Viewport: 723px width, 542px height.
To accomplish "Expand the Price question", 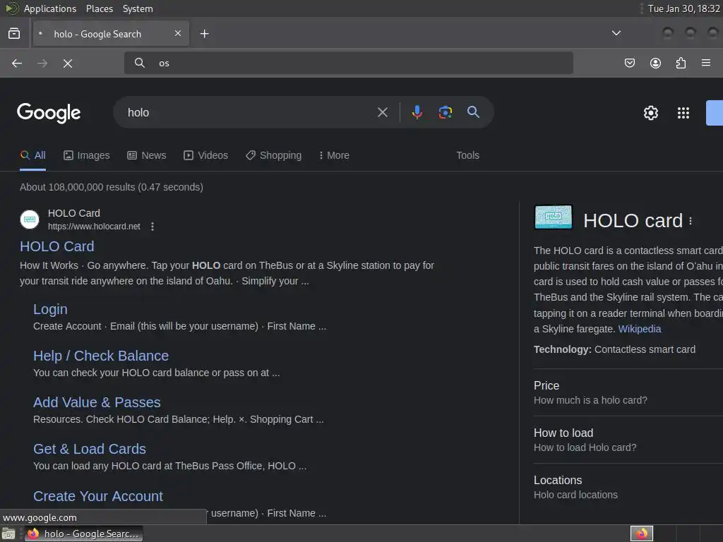I will point(628,392).
